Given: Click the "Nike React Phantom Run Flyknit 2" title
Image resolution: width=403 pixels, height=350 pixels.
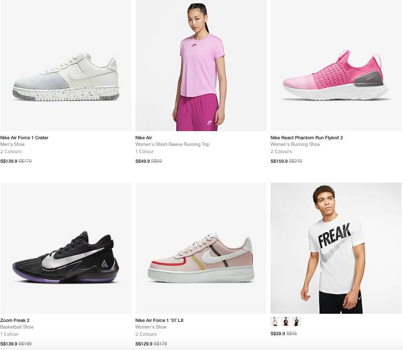Looking at the screenshot, I should (307, 138).
